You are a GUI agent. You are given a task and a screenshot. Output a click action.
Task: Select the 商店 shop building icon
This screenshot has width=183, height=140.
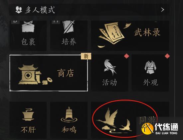pyautogui.click(x=35, y=74)
